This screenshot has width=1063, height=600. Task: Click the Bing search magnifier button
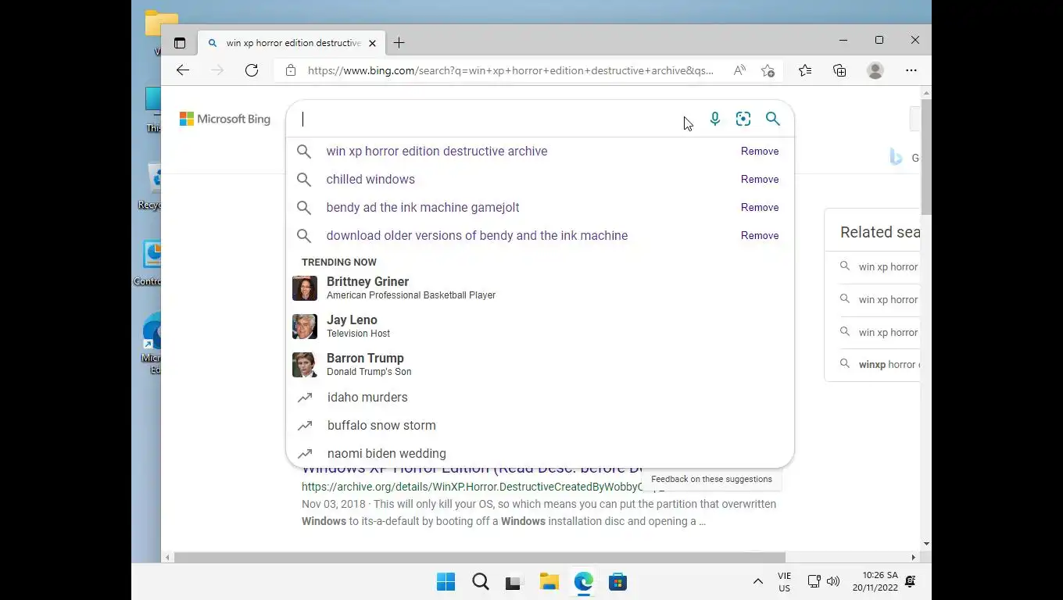click(x=773, y=119)
